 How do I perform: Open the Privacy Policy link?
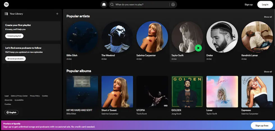click(35, 96)
